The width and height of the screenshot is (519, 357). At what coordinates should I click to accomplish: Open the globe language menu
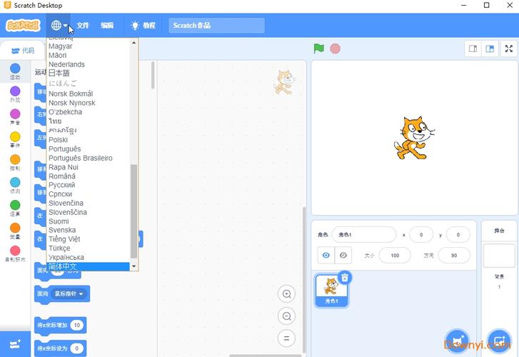pyautogui.click(x=59, y=26)
